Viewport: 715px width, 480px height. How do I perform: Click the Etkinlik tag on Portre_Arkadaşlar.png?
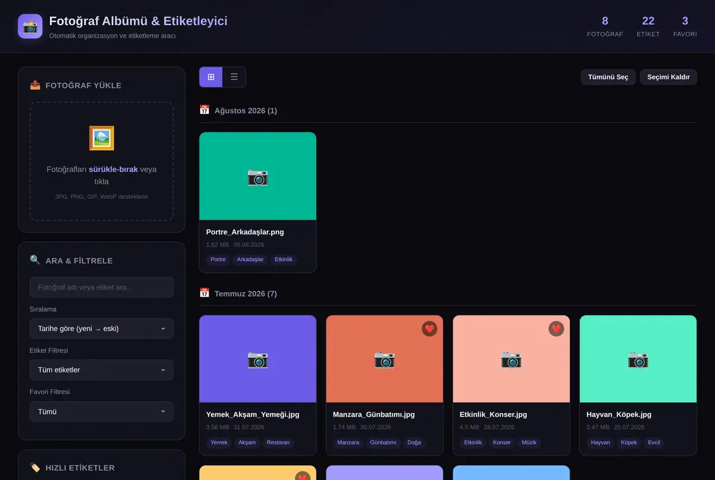(284, 260)
